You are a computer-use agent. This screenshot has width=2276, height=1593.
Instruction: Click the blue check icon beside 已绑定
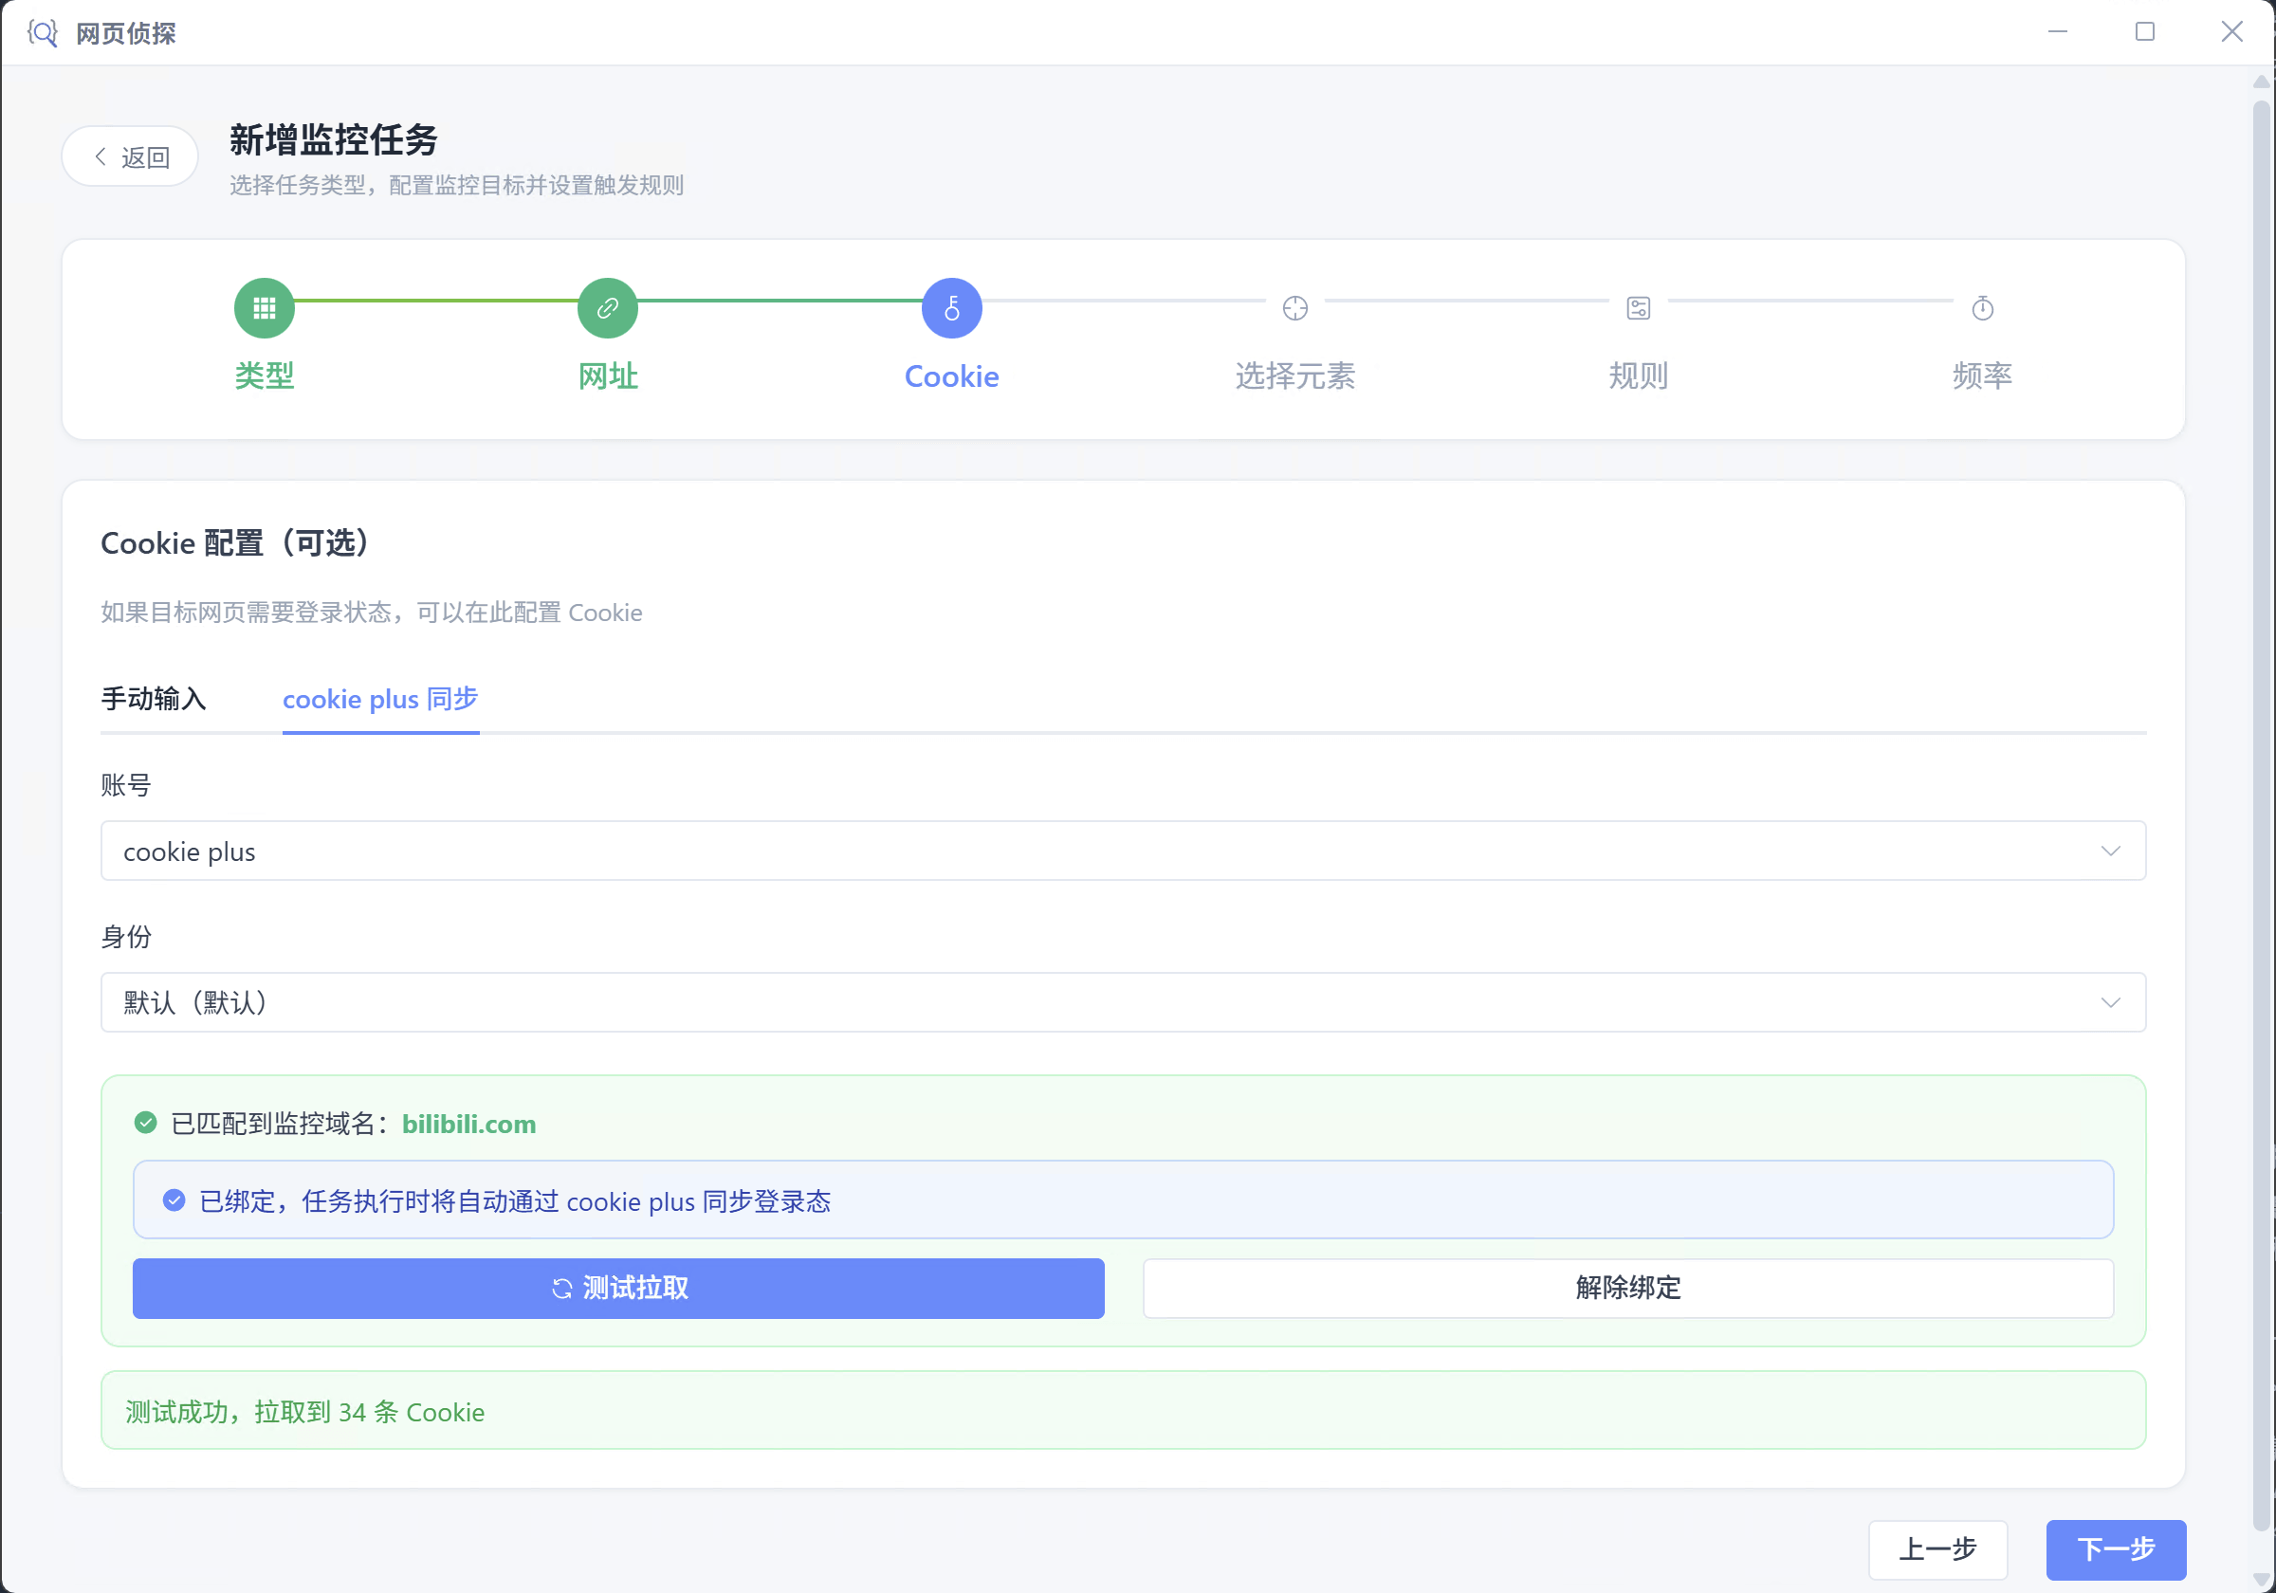coord(174,1200)
